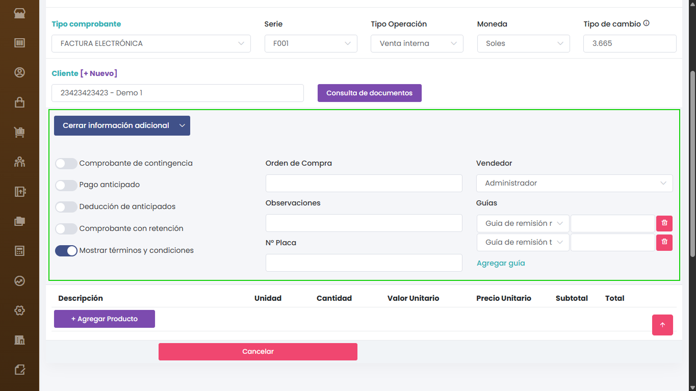Open the Moneda Soles dropdown
Image resolution: width=696 pixels, height=391 pixels.
(524, 43)
